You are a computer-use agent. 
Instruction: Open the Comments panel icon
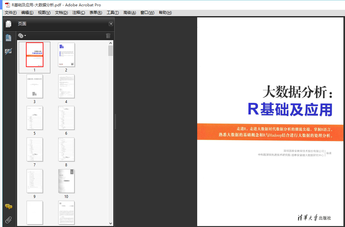(9, 206)
